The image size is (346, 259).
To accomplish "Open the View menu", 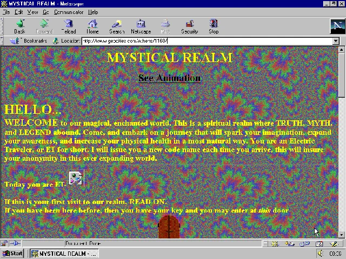I will point(32,12).
